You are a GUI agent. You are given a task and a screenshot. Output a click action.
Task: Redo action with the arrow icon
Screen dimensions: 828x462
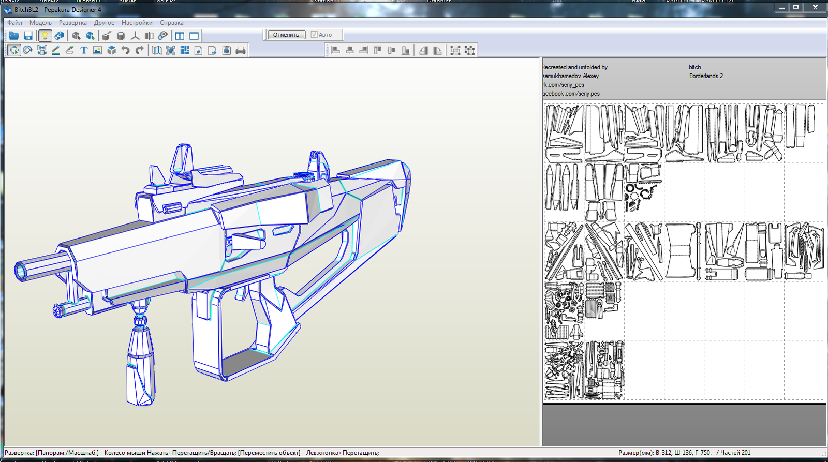pos(139,50)
